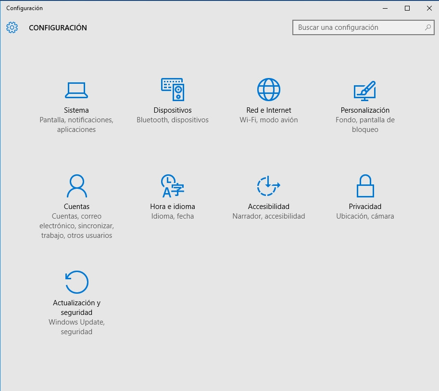
Task: Open Accesibilidad via dashed circle icon
Action: coord(268,186)
